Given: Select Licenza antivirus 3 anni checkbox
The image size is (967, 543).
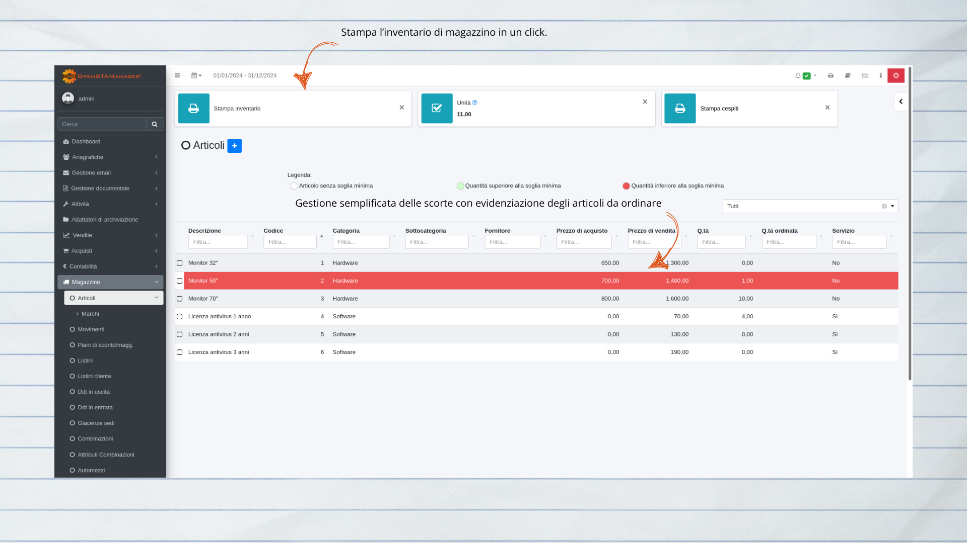Looking at the screenshot, I should click(179, 352).
